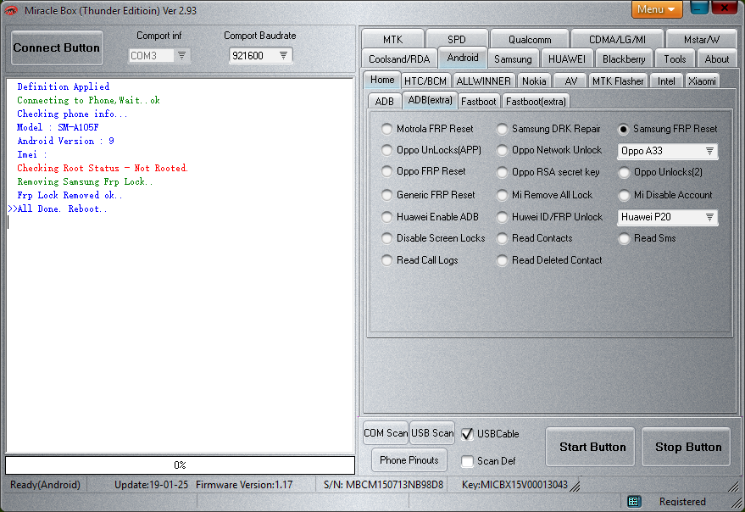Open the HUAWEI tab
745x512 pixels.
(x=566, y=59)
